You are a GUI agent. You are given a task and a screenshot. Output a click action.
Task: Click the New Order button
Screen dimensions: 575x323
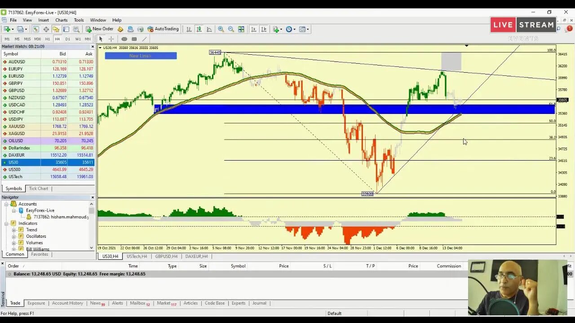(x=100, y=29)
